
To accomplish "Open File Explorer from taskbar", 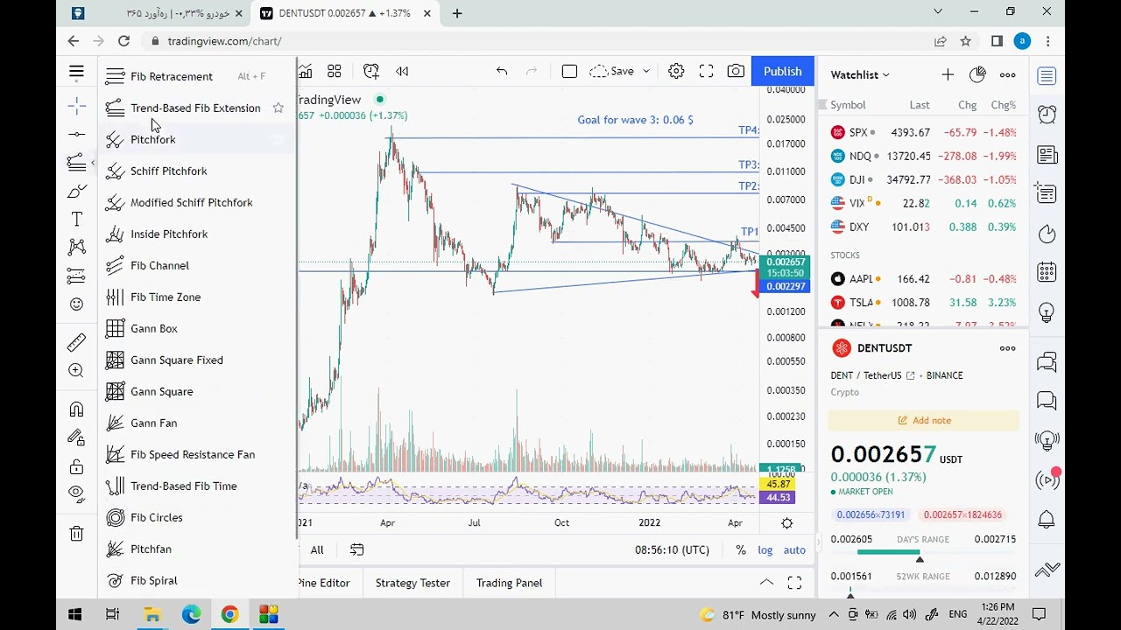I will [152, 614].
